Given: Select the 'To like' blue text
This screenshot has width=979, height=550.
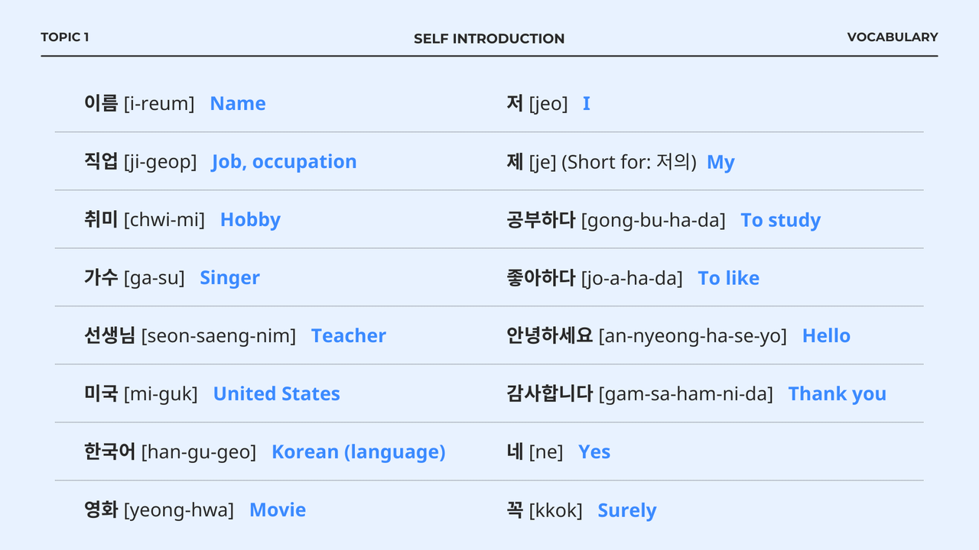Looking at the screenshot, I should (729, 278).
